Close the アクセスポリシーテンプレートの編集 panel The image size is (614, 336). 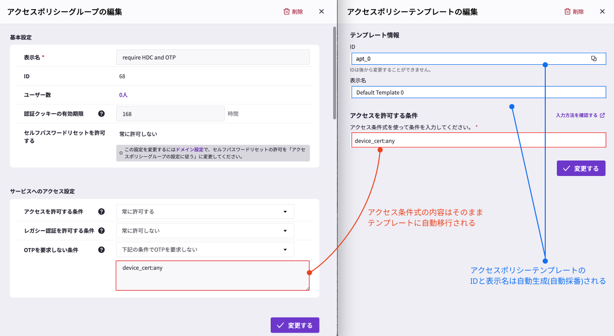602,12
